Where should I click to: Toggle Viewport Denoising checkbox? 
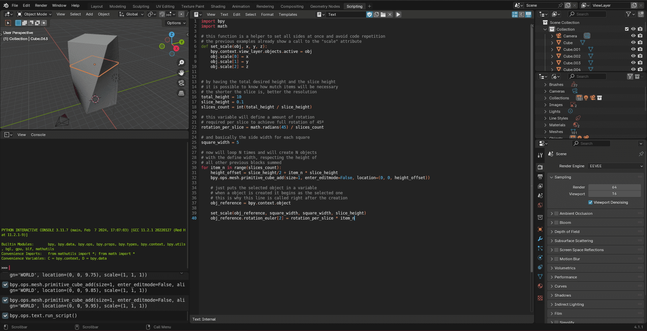tap(590, 202)
